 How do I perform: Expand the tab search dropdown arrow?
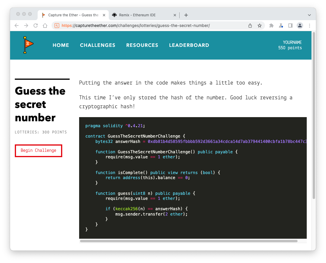(x=309, y=15)
